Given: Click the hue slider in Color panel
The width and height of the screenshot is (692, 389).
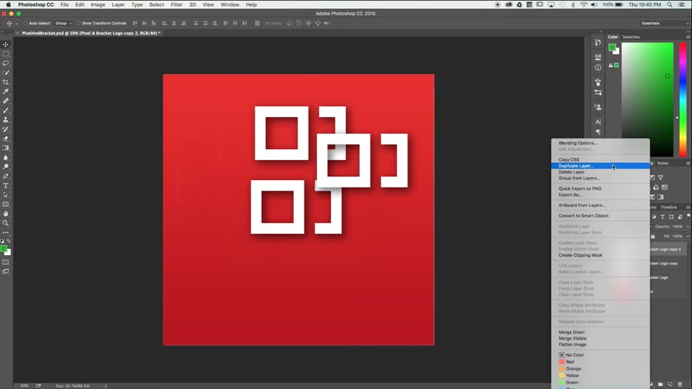Looking at the screenshot, I should (x=683, y=100).
